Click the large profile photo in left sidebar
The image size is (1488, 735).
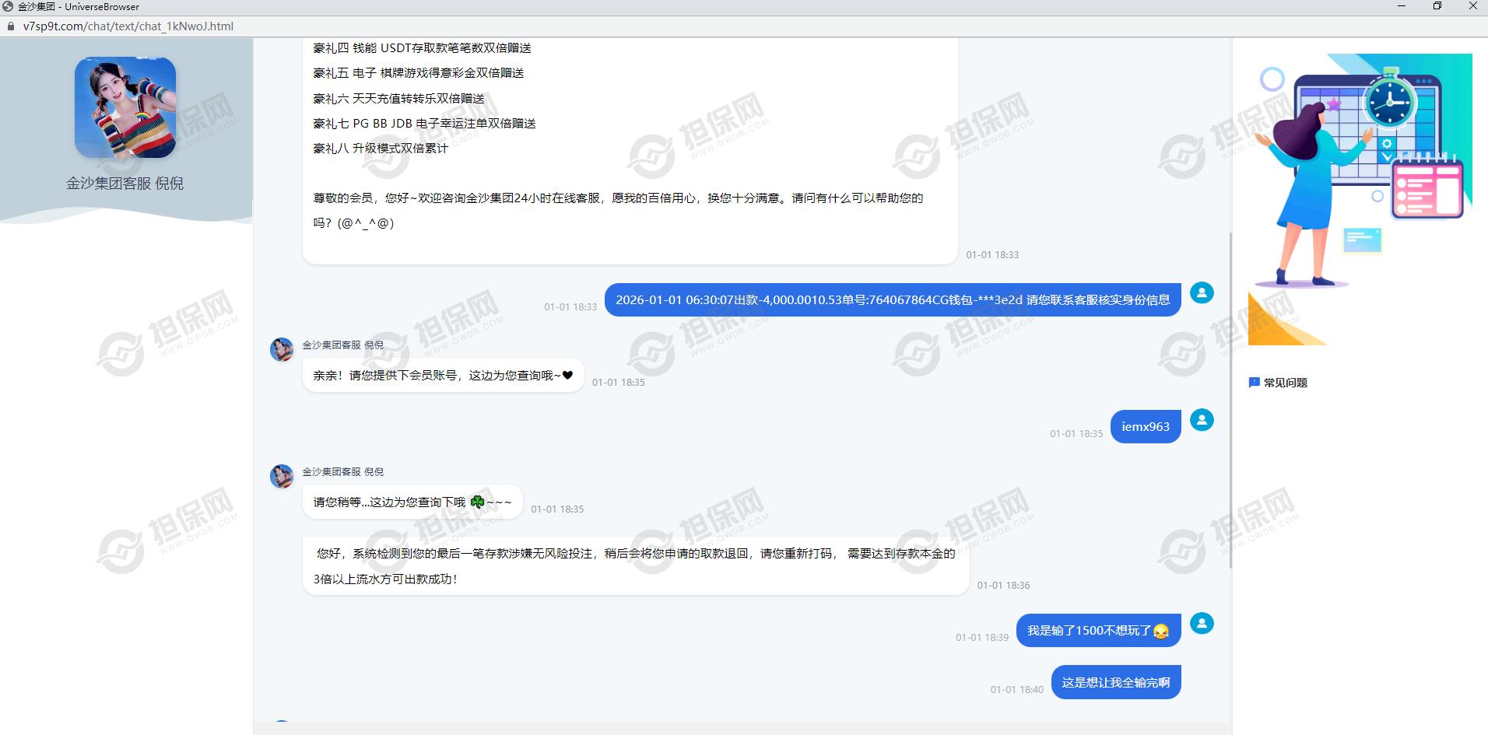coord(125,107)
